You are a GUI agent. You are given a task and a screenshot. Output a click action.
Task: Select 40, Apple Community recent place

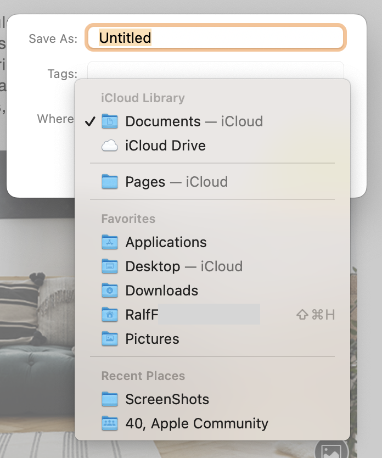196,423
